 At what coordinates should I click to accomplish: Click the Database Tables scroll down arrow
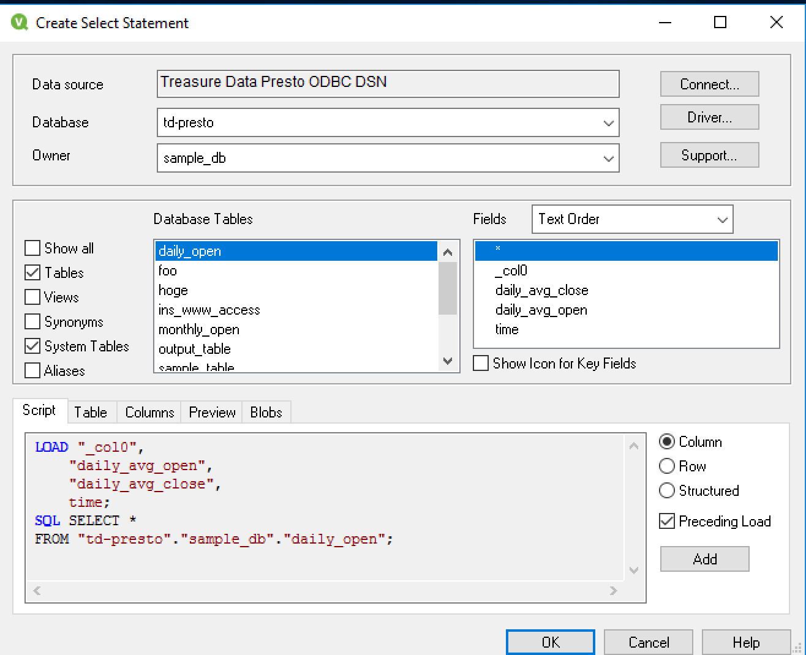pos(448,361)
